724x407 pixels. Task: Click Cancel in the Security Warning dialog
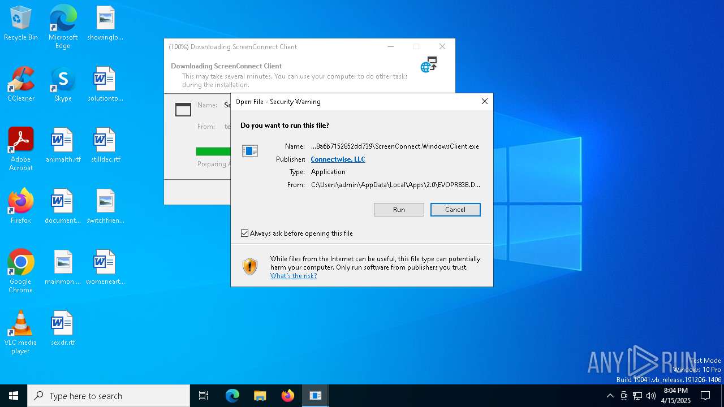(x=455, y=210)
